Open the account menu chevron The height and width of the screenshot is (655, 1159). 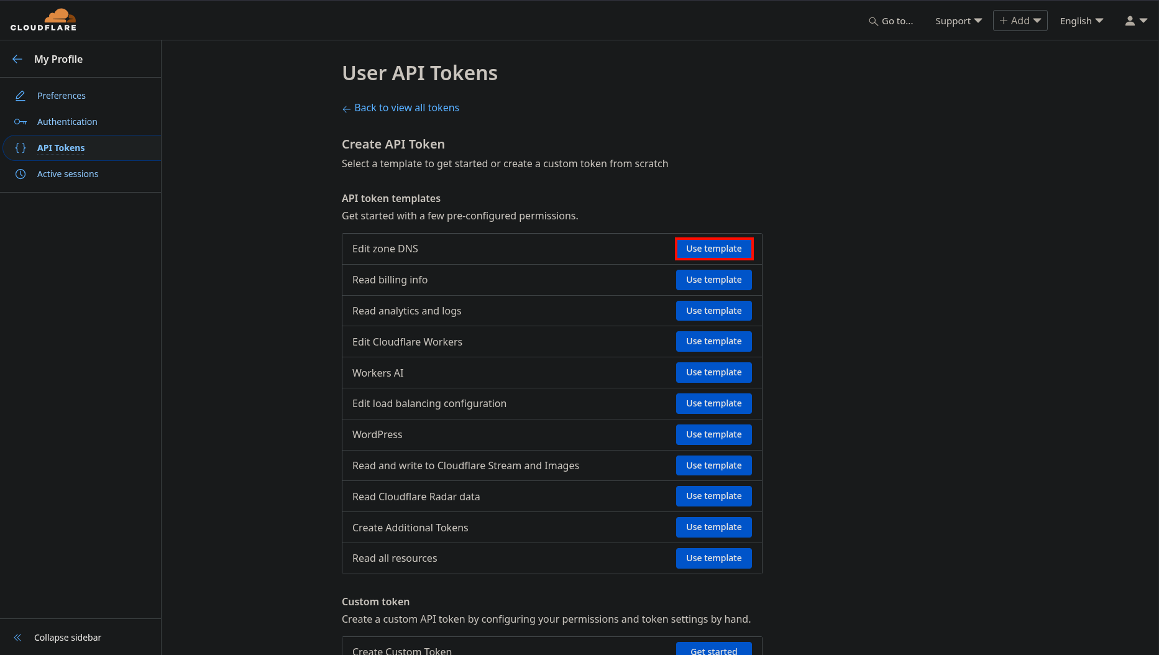point(1144,21)
